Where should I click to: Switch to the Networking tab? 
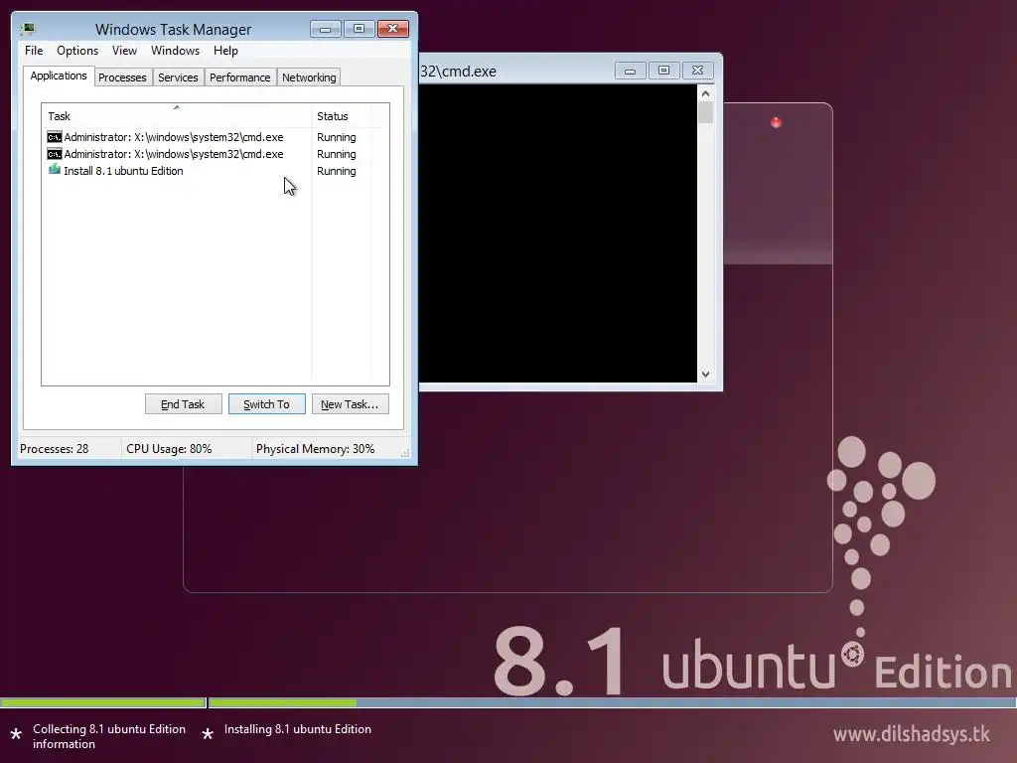[309, 77]
